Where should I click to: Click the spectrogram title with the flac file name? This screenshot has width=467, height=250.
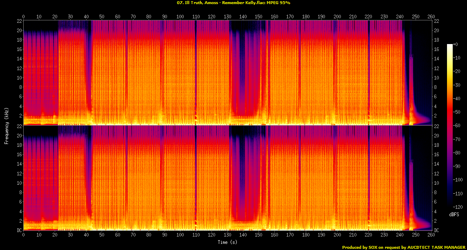point(233,3)
